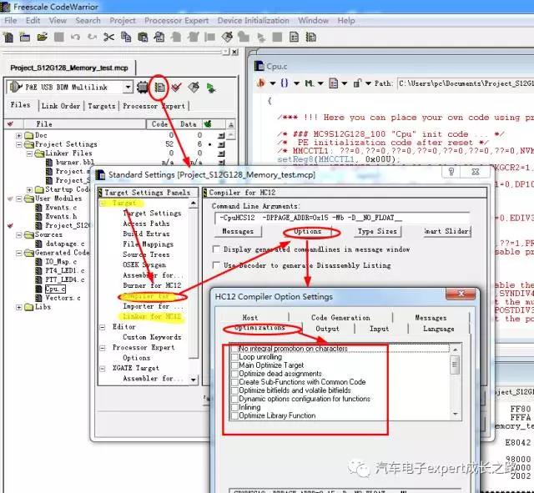Check Display generated commandlines in message window

(218, 249)
